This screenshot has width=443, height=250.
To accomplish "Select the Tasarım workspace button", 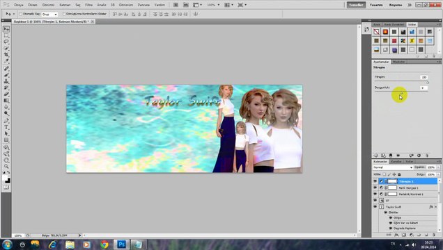I will (376, 5).
